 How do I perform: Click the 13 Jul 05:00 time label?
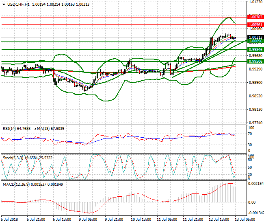[245, 220]
